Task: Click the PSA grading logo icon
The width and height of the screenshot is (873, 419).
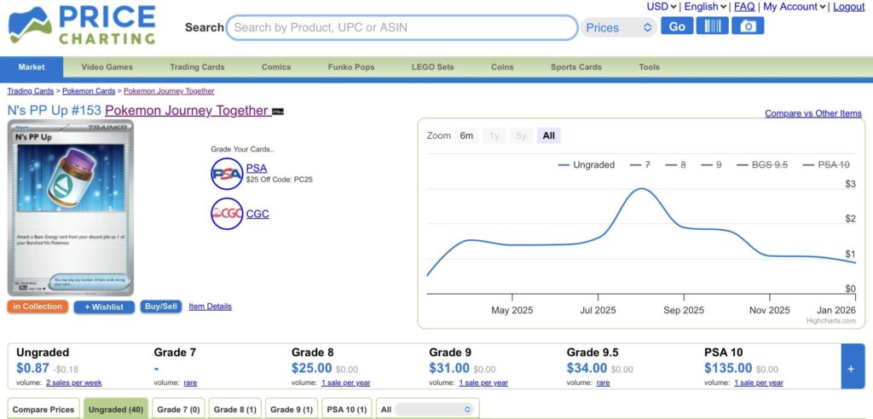Action: point(227,174)
